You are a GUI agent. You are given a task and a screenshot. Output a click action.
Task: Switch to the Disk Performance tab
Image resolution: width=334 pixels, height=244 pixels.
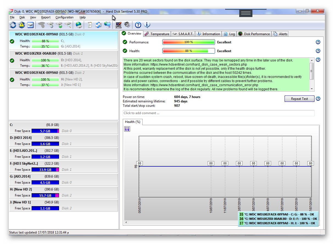[x=254, y=34]
